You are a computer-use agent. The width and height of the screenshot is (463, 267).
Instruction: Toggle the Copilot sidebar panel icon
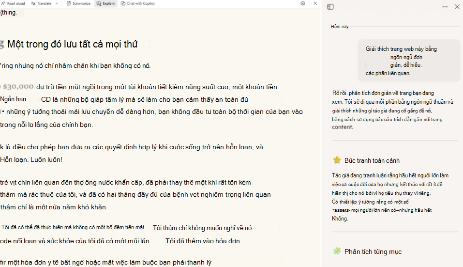(x=330, y=7)
